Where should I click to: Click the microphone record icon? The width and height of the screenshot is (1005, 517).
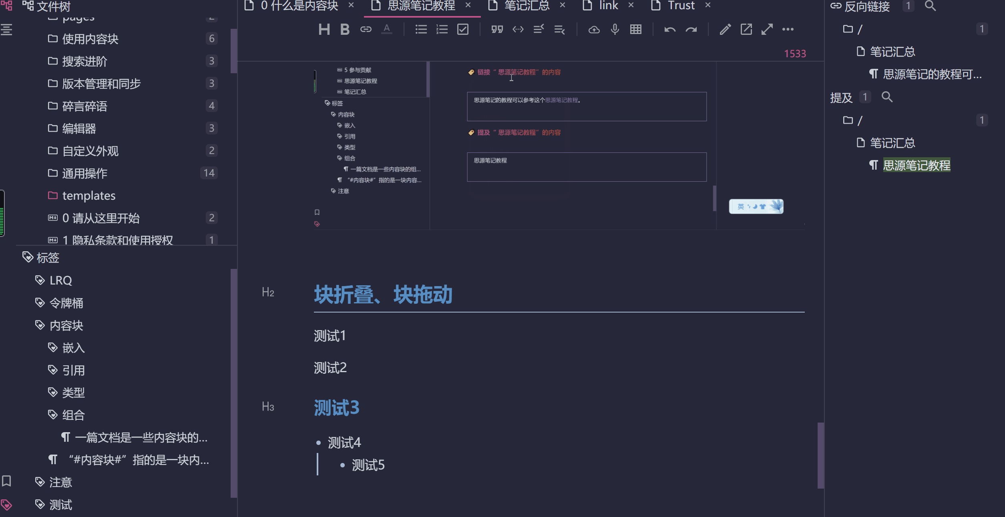coord(615,29)
